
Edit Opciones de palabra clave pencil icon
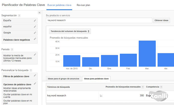35,83
